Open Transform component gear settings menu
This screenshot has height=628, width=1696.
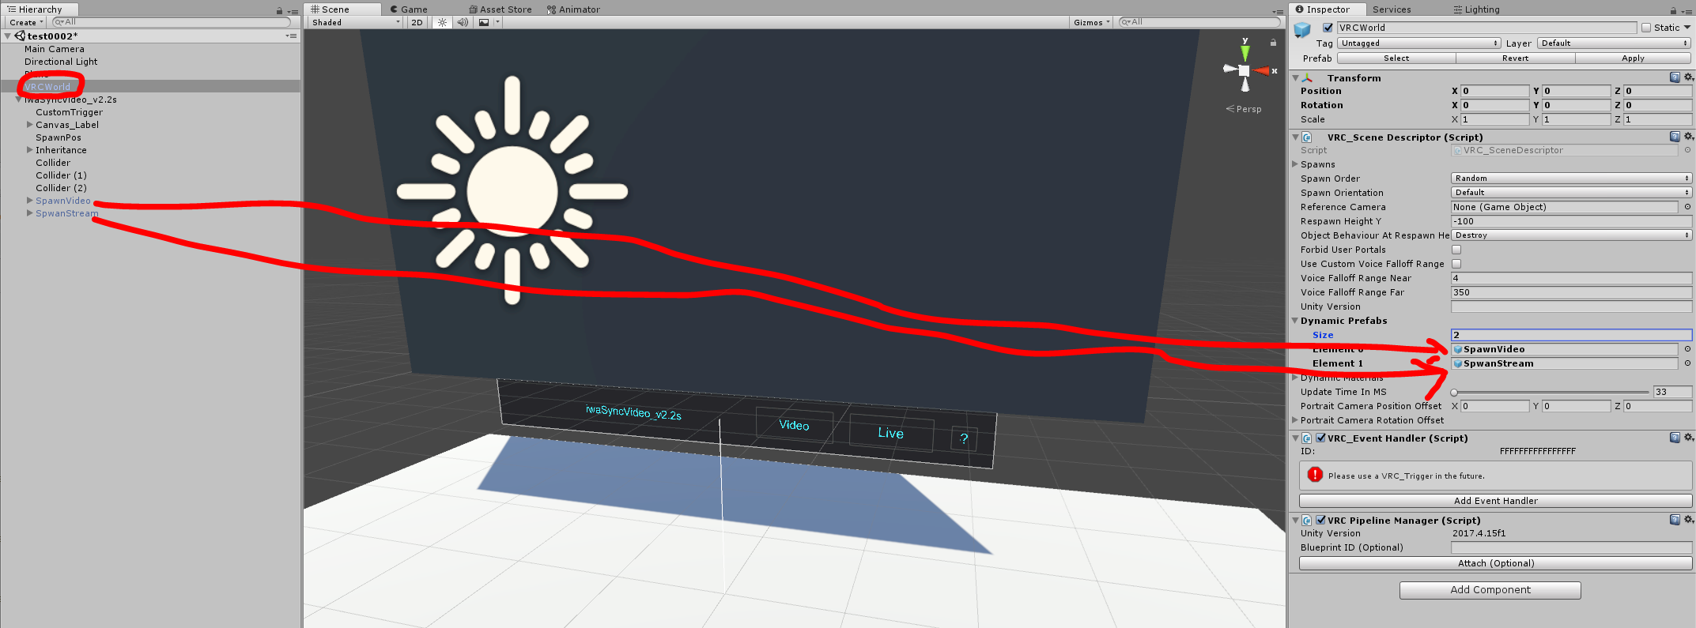[x=1689, y=77]
